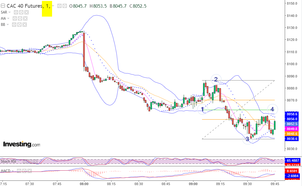302x186 pixels.
Task: Click the open value O8045.7
Action: 78,6
